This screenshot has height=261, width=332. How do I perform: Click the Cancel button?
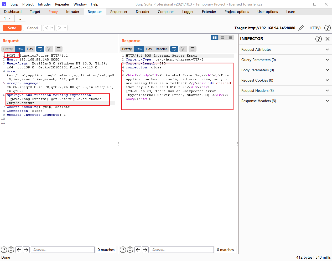[x=32, y=28]
